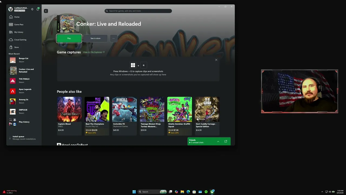Dismiss the game captures hint panel
Viewport: 346px width, 195px height.
216,60
